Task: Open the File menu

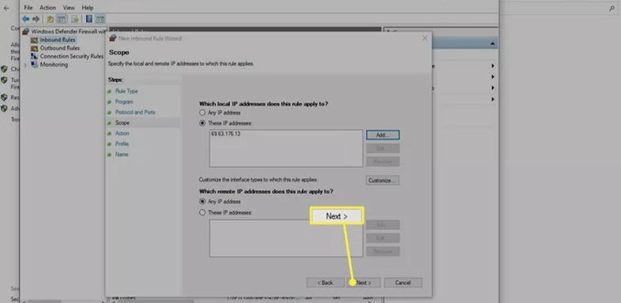Action: click(28, 8)
